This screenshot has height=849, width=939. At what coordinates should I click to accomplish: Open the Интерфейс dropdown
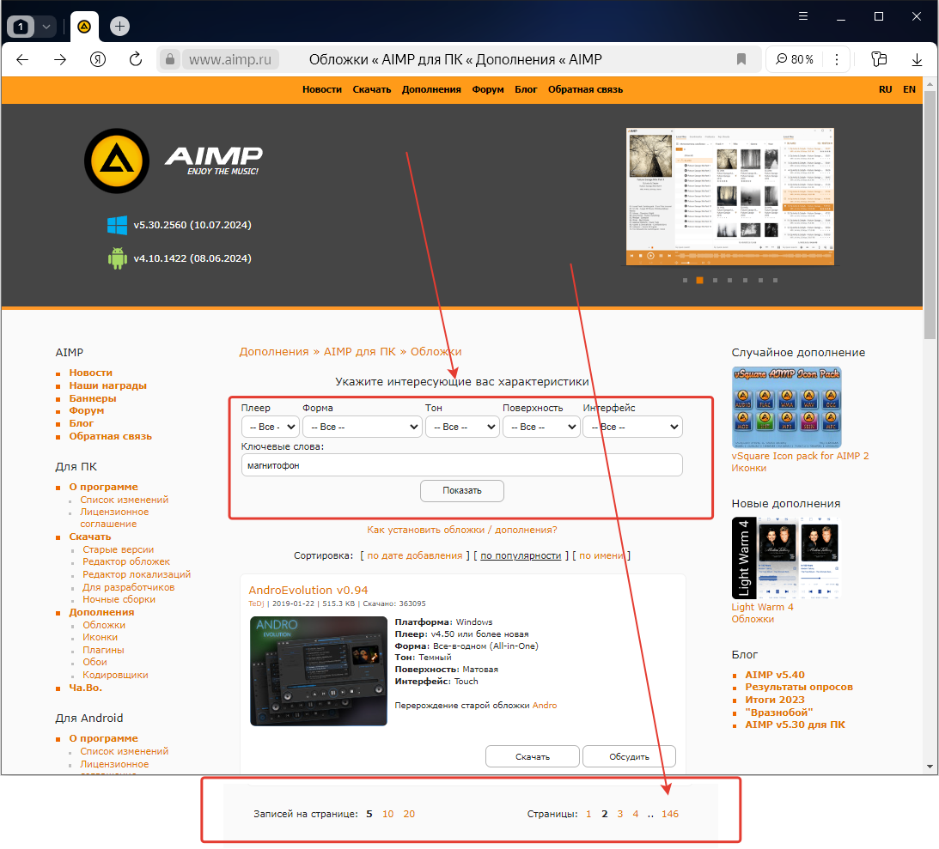pos(632,427)
